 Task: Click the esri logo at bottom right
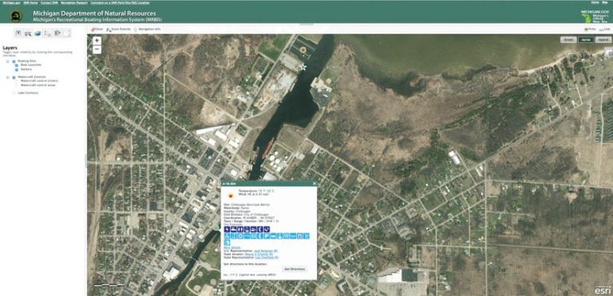pos(602,290)
